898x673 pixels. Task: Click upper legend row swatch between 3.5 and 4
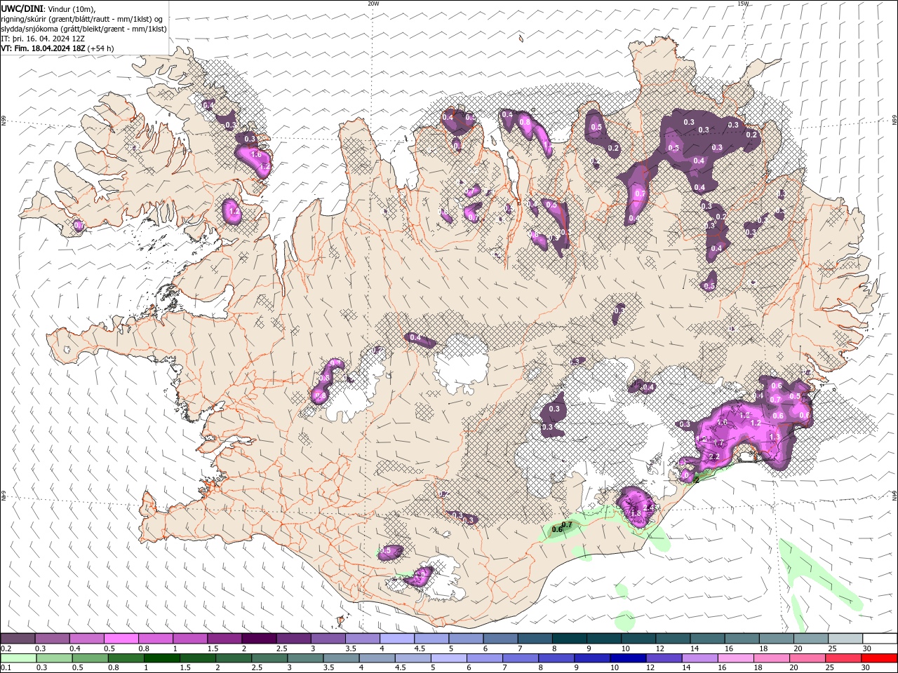[362, 639]
